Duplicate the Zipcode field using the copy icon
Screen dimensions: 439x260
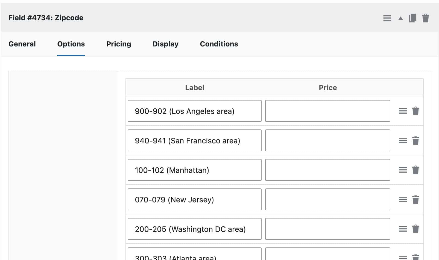coord(412,18)
